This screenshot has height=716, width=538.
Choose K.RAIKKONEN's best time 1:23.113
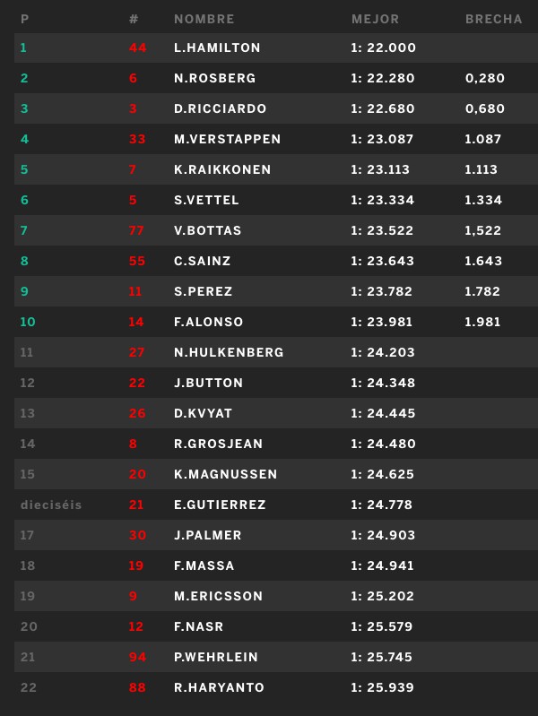coord(380,169)
